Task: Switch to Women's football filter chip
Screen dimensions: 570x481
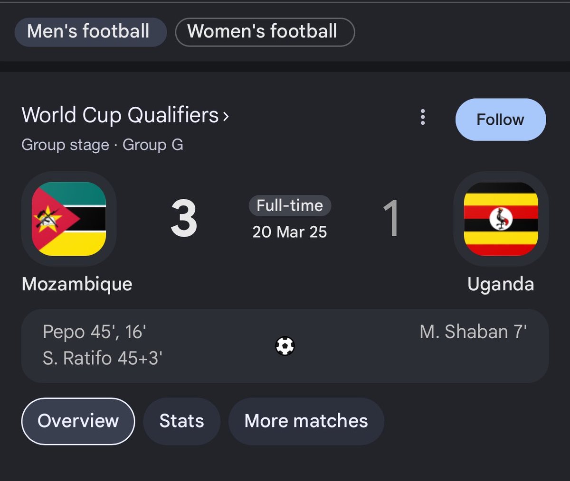Action: [265, 32]
